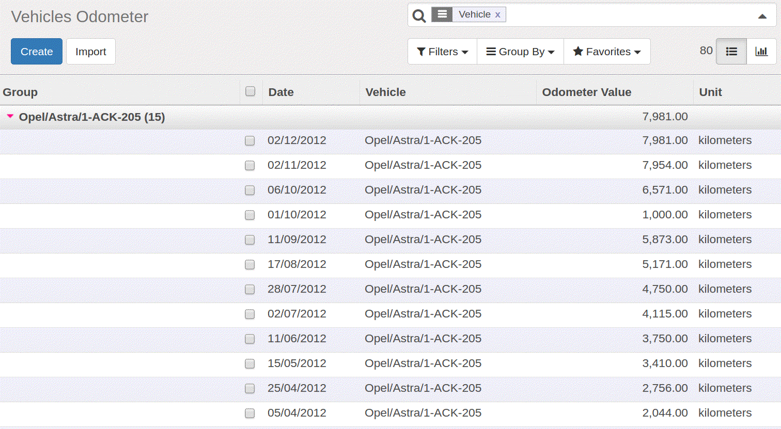Click the date 02/11/2012
The image size is (781, 429).
[297, 165]
